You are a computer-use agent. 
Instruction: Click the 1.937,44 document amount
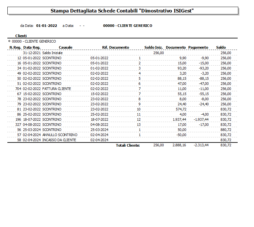click(179, 119)
